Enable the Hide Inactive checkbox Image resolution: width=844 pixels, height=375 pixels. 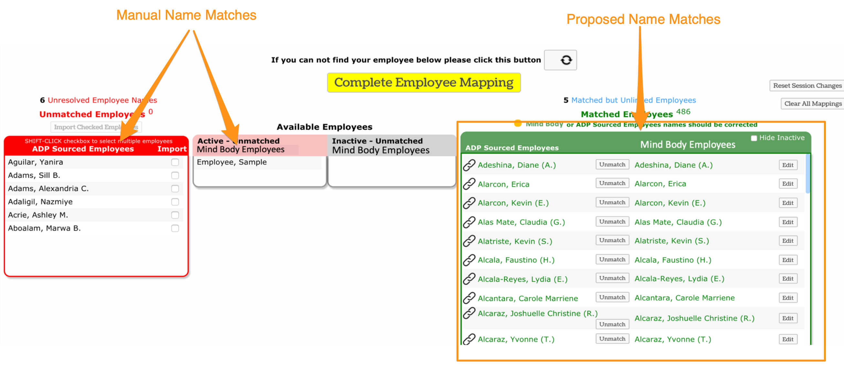click(754, 138)
